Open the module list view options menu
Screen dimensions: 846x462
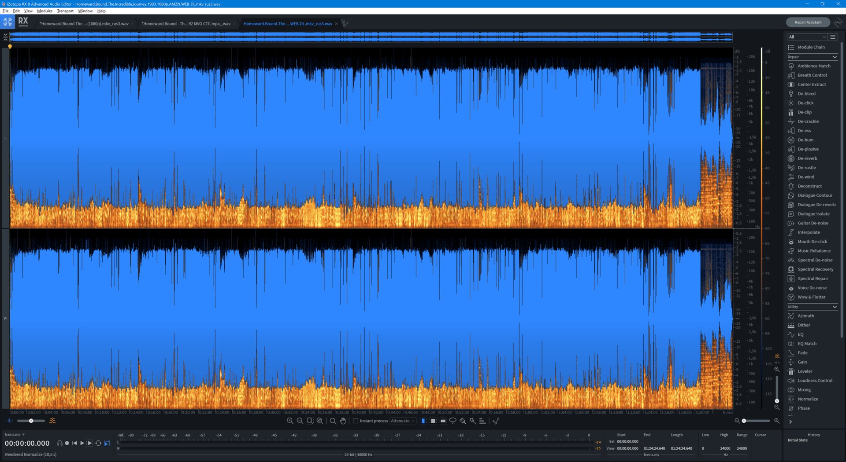coord(833,37)
